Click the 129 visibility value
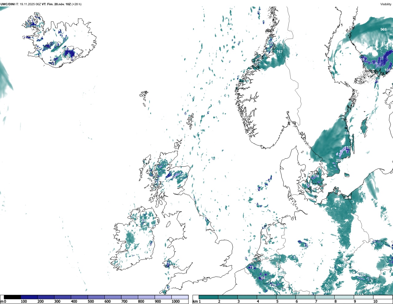393x304 pixels. 273,285
